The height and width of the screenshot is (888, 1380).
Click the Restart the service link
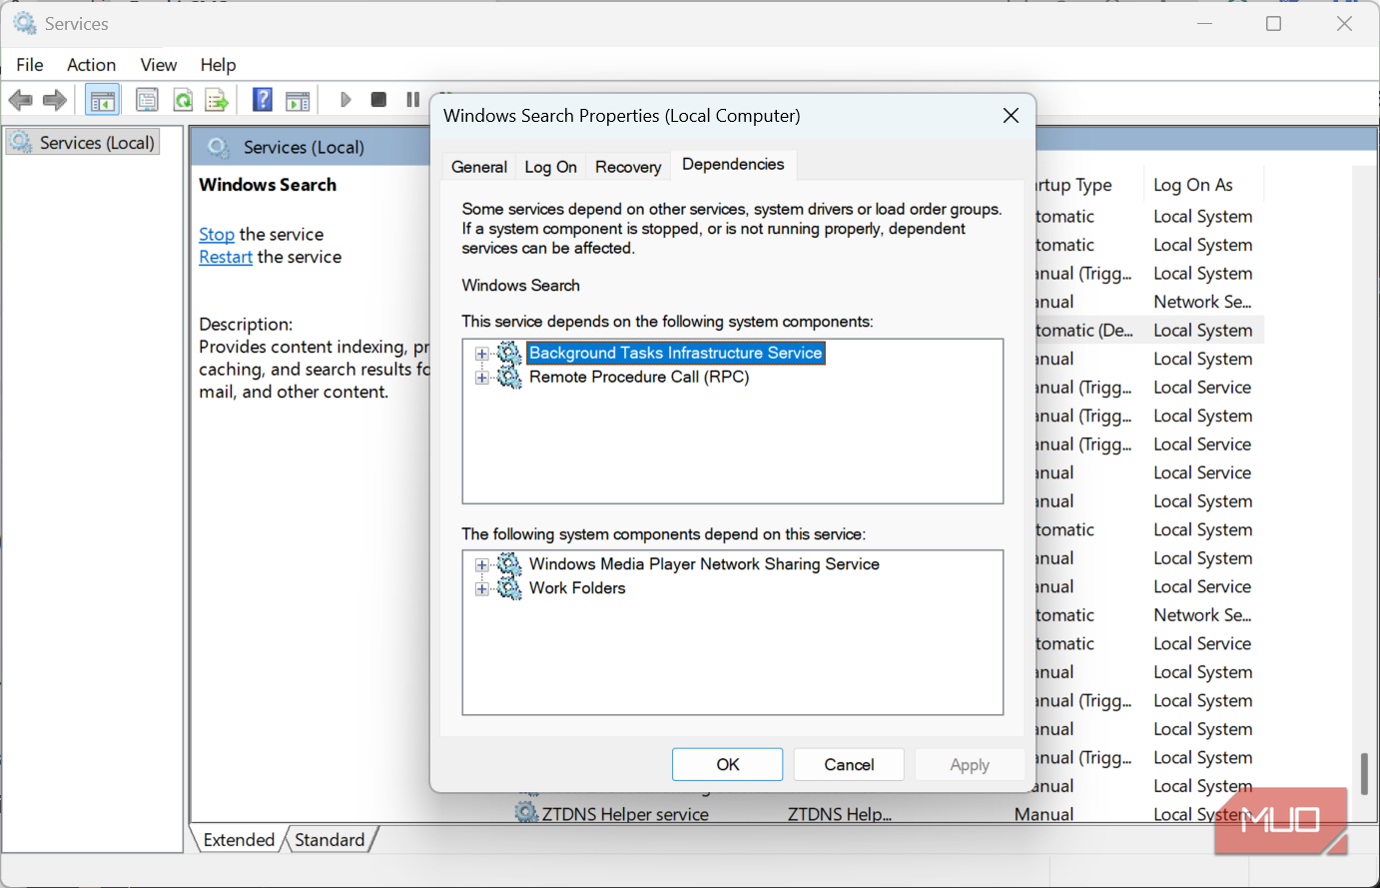click(x=226, y=258)
